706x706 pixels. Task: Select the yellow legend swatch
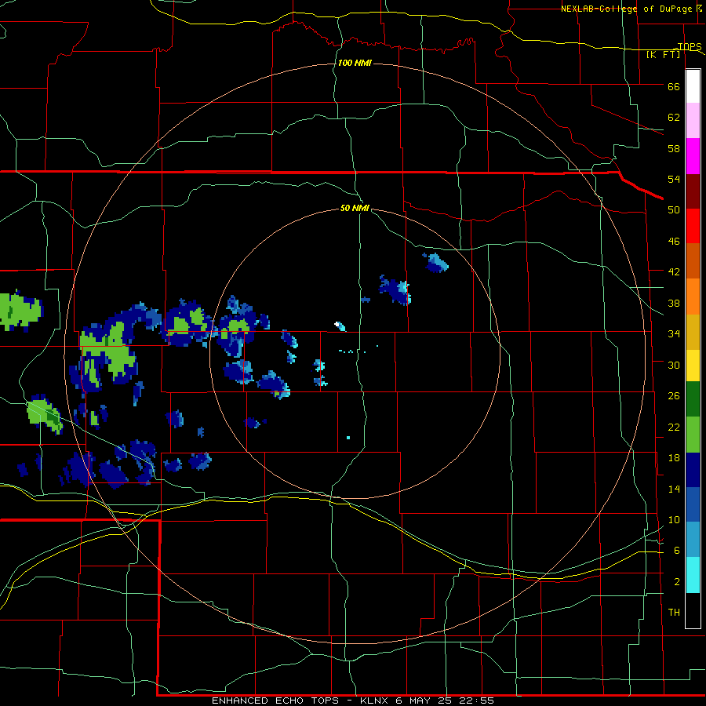pyautogui.click(x=693, y=366)
